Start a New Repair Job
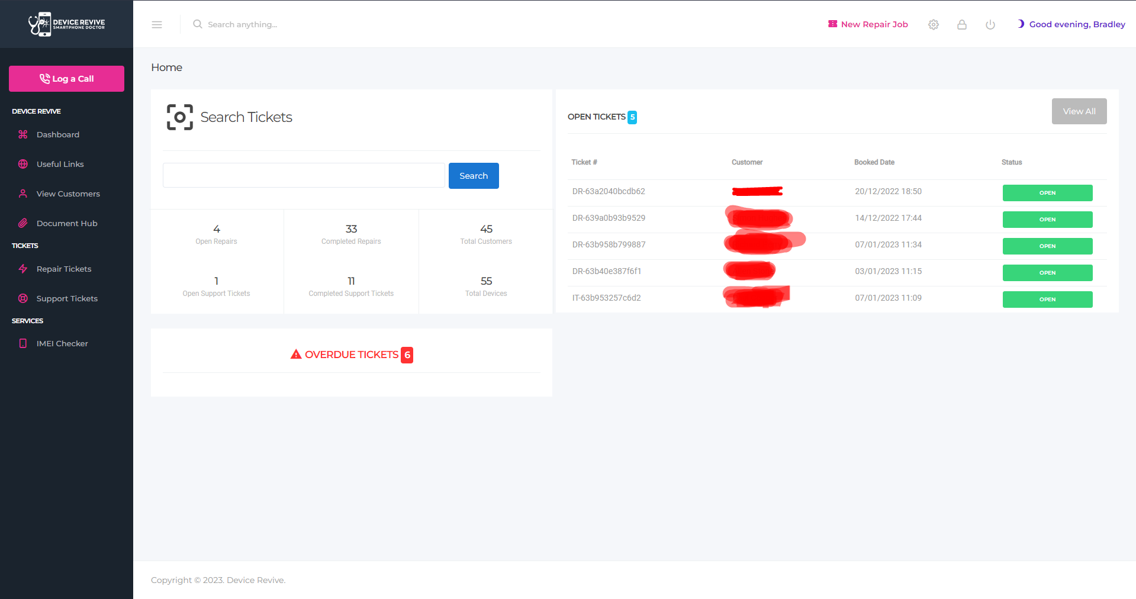1136x599 pixels. coord(868,24)
